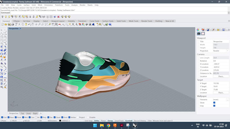Click the Explode tool orange icon
This screenshot has height=129, width=230.
[x=5, y=57]
